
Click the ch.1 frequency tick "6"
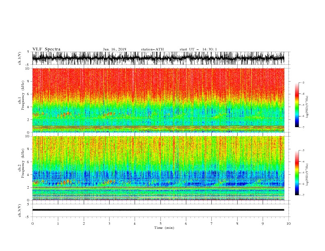[x=28, y=94]
